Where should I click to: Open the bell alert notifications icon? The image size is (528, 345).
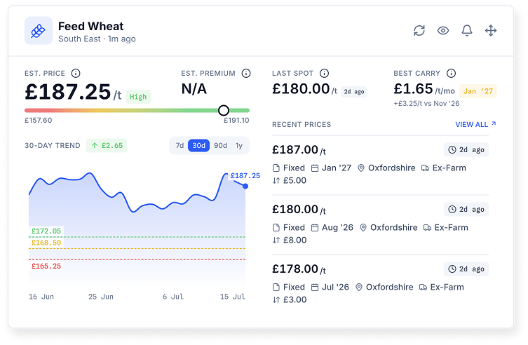click(467, 31)
